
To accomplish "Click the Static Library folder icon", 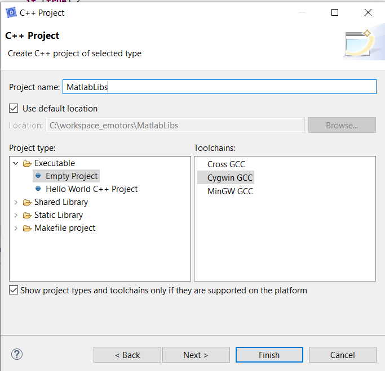I will click(27, 215).
